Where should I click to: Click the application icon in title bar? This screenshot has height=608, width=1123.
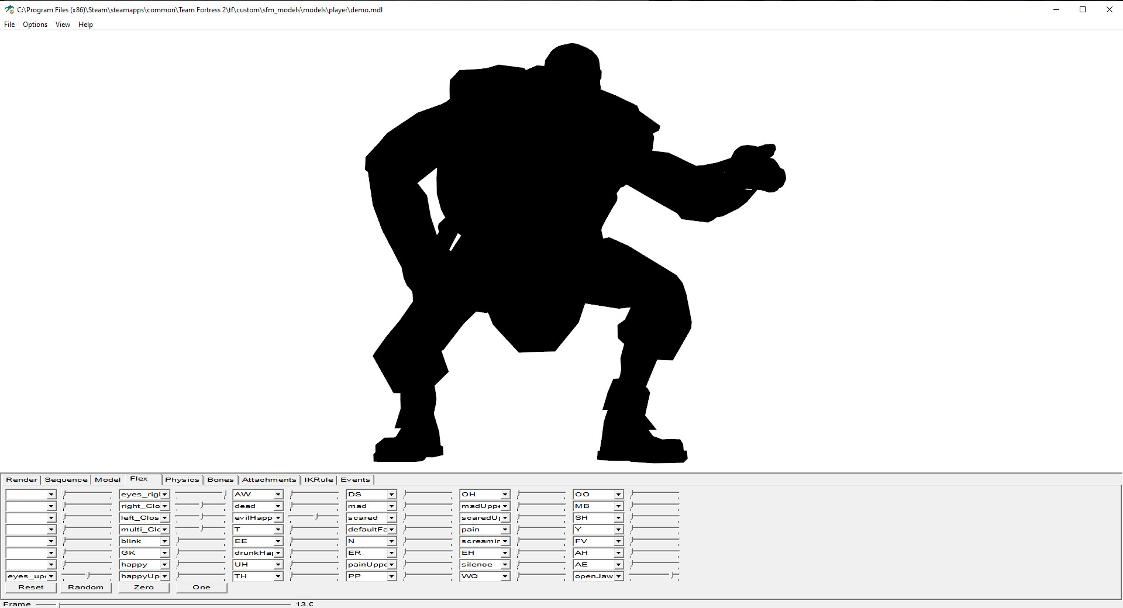point(9,9)
